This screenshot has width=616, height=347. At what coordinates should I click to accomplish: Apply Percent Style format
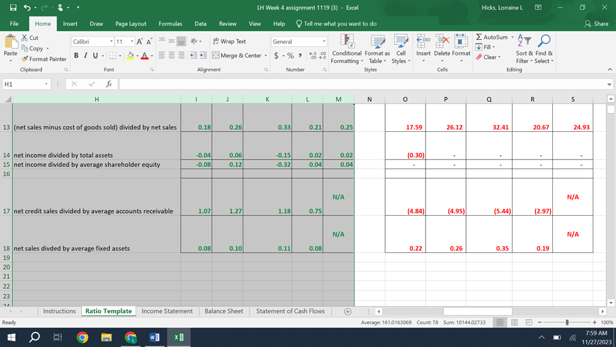[x=290, y=56]
